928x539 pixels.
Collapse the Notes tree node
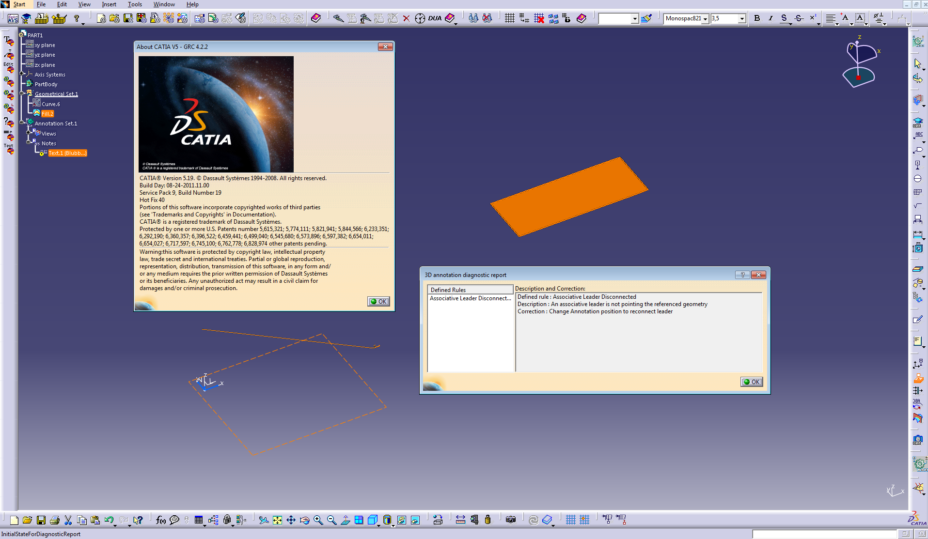pos(29,142)
